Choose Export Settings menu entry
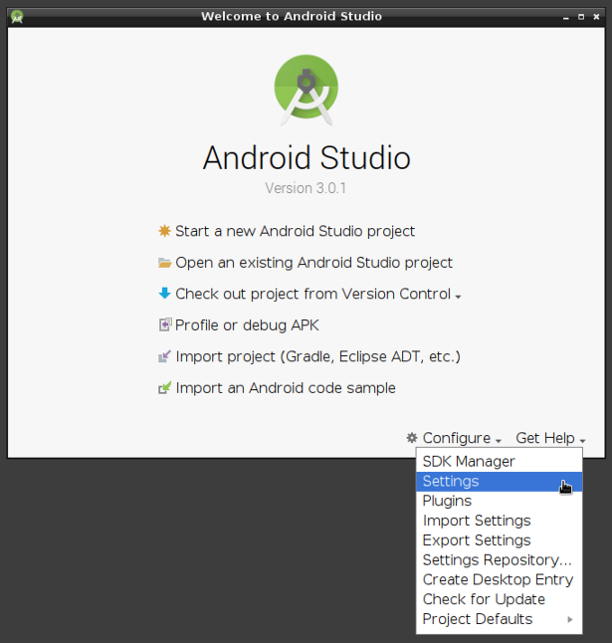The image size is (612, 643). (x=500, y=540)
